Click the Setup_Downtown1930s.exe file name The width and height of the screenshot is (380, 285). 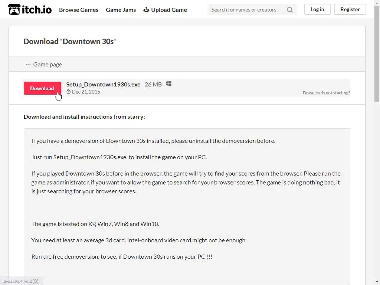103,84
